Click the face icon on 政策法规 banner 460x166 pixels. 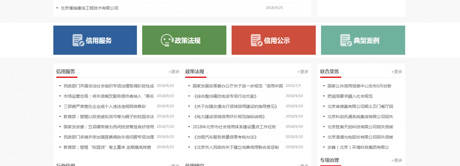[x=167, y=40]
